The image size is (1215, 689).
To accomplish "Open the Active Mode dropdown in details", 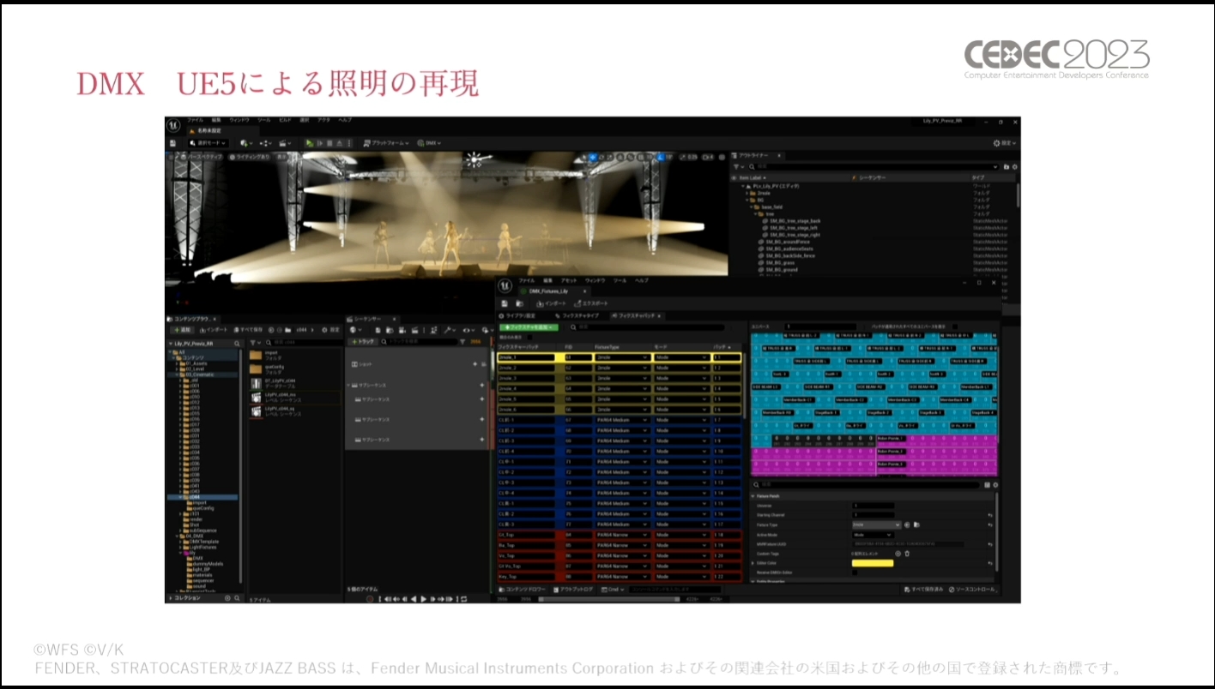I will click(x=873, y=535).
